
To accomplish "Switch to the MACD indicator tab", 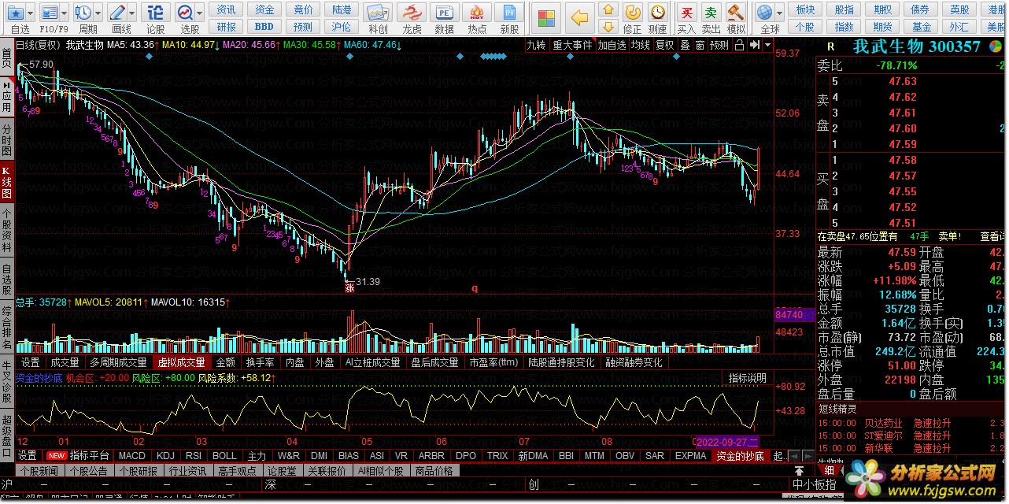I will tap(132, 456).
